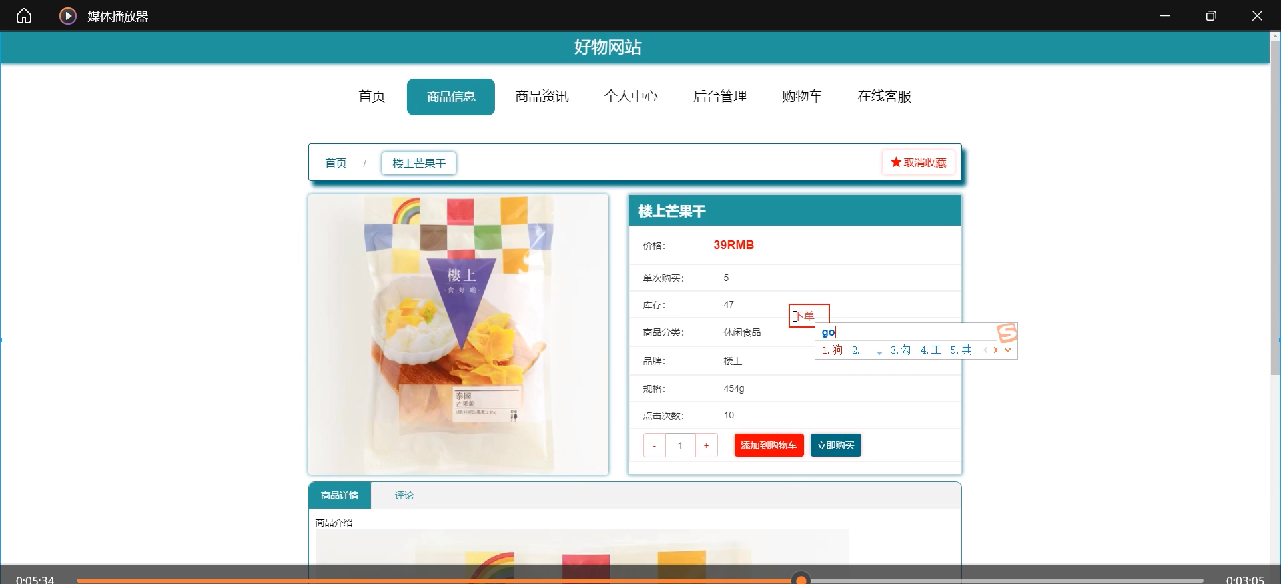Click the 454g specification value
This screenshot has height=584, width=1281.
pyautogui.click(x=734, y=388)
